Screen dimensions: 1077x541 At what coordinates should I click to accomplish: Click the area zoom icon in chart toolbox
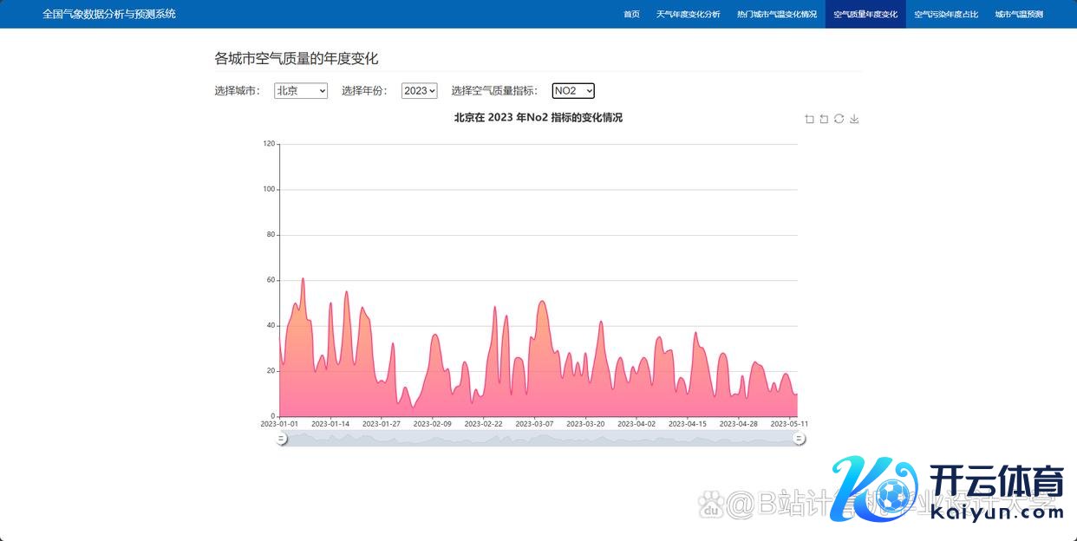[x=809, y=119]
